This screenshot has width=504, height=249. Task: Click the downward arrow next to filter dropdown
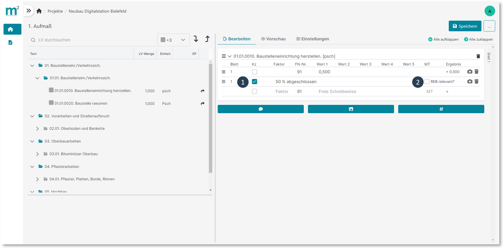click(x=196, y=39)
